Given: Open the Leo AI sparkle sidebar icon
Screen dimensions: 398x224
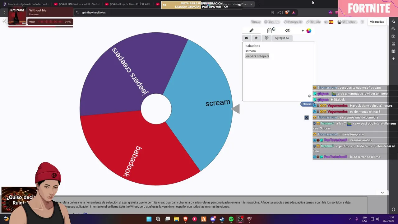Looking at the screenshot, I should click(393, 21).
